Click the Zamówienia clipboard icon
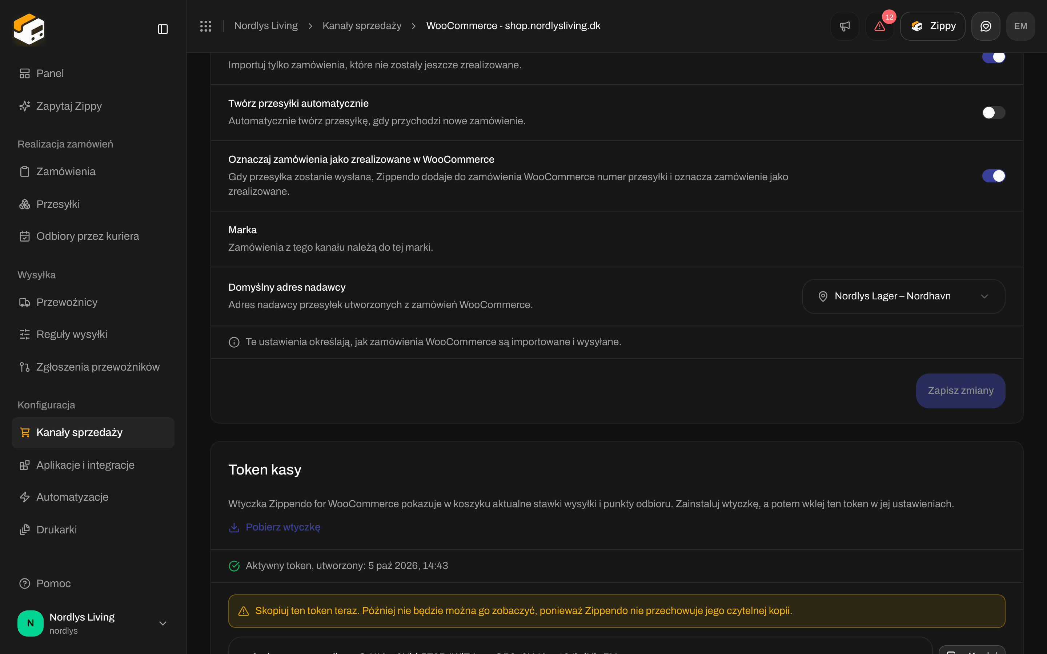The width and height of the screenshot is (1047, 654). [25, 172]
